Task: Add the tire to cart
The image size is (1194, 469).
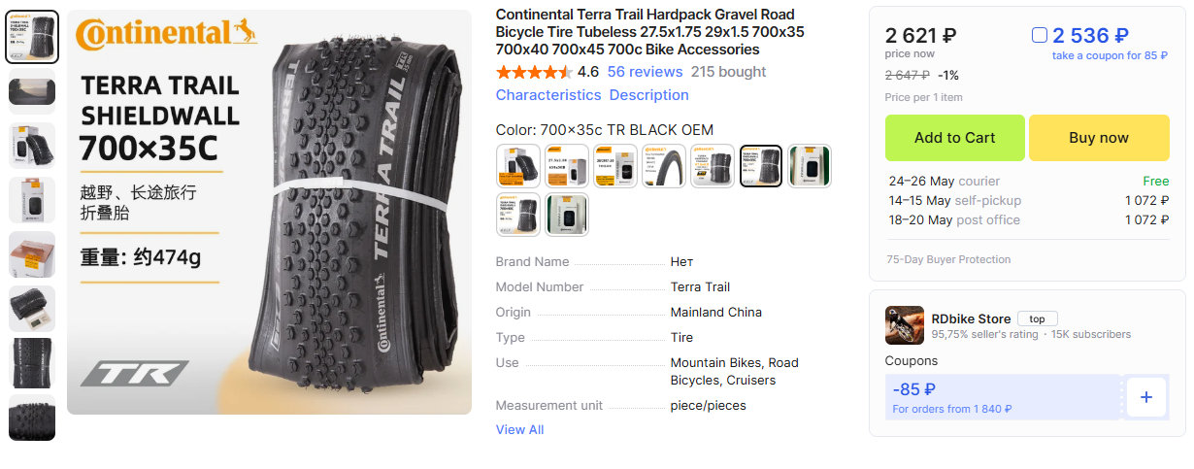Action: click(955, 138)
